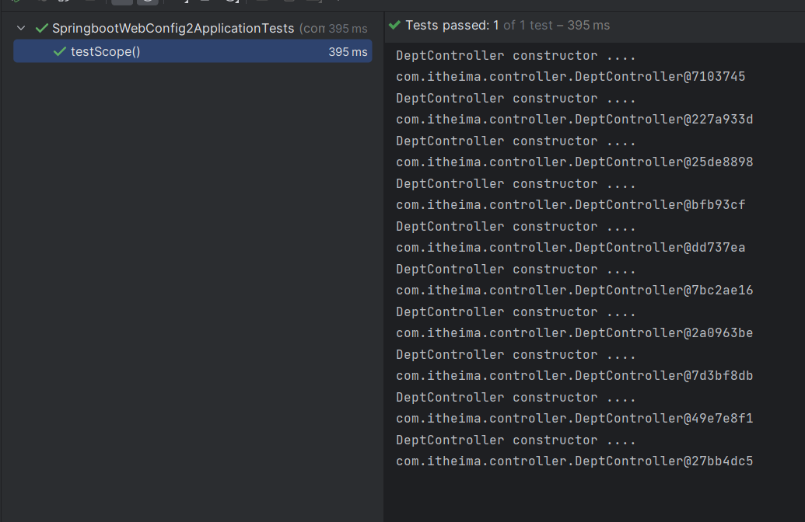Screen dimensions: 805x522
Task: Select the SpringbootWebConfig2ApplicationTests class node
Action: [173, 29]
